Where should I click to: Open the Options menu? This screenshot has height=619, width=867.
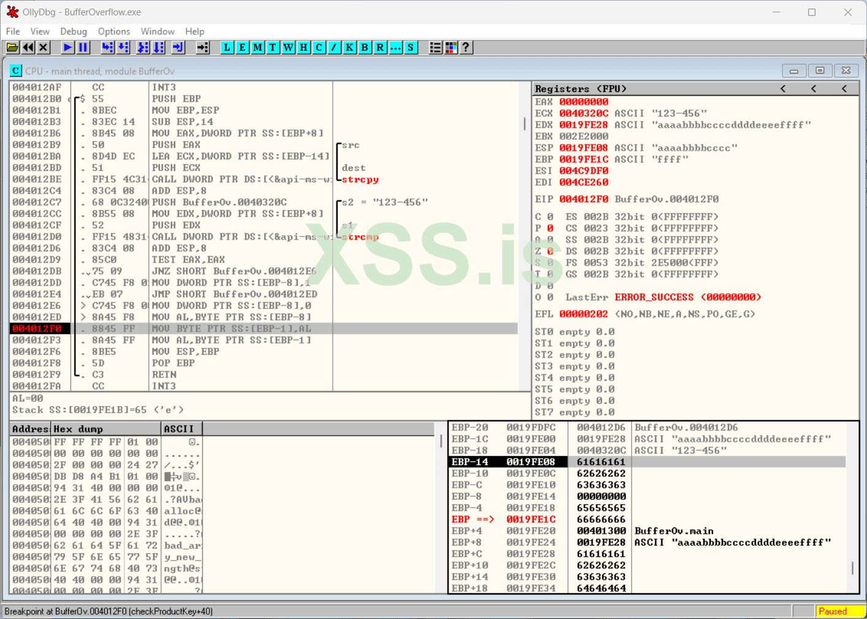114,31
